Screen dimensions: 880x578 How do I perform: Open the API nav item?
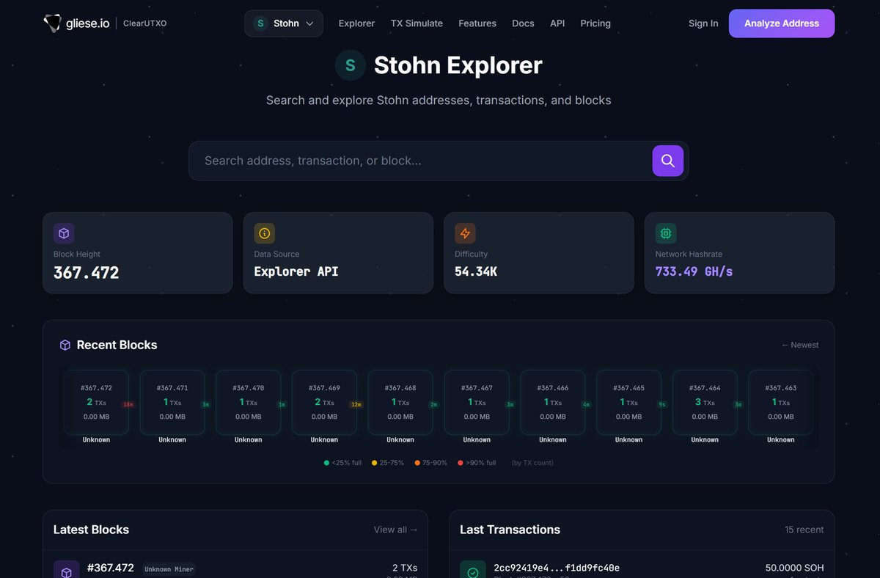pyautogui.click(x=557, y=23)
